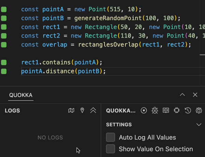Click the community people icon
Viewport: 205px width, 157px height.
click(199, 111)
